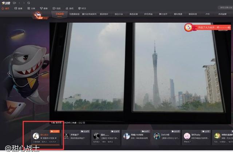Screen dimensions: 233x152
Task: Click the room number 242045 info text
Action: [x=61, y=123]
